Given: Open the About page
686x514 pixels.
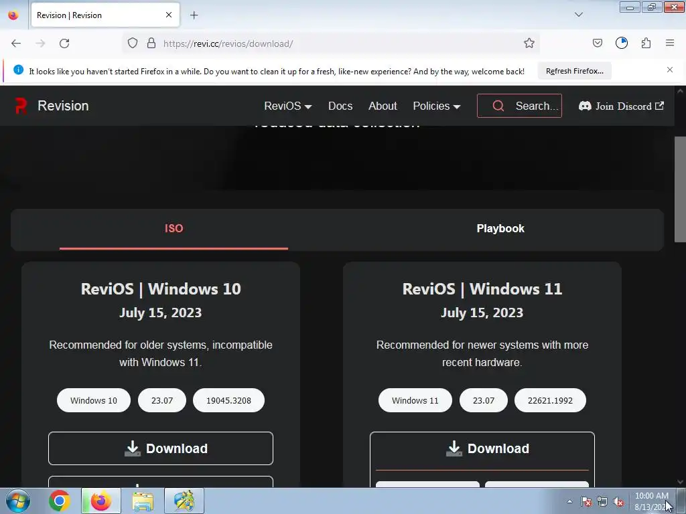Looking at the screenshot, I should point(383,106).
